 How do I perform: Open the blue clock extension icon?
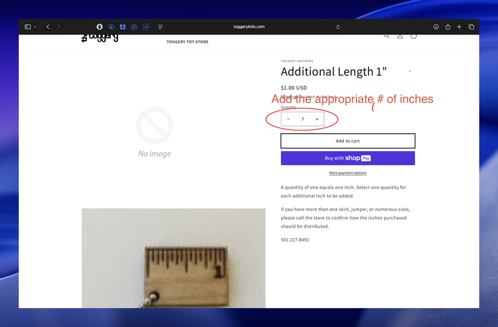(x=111, y=27)
